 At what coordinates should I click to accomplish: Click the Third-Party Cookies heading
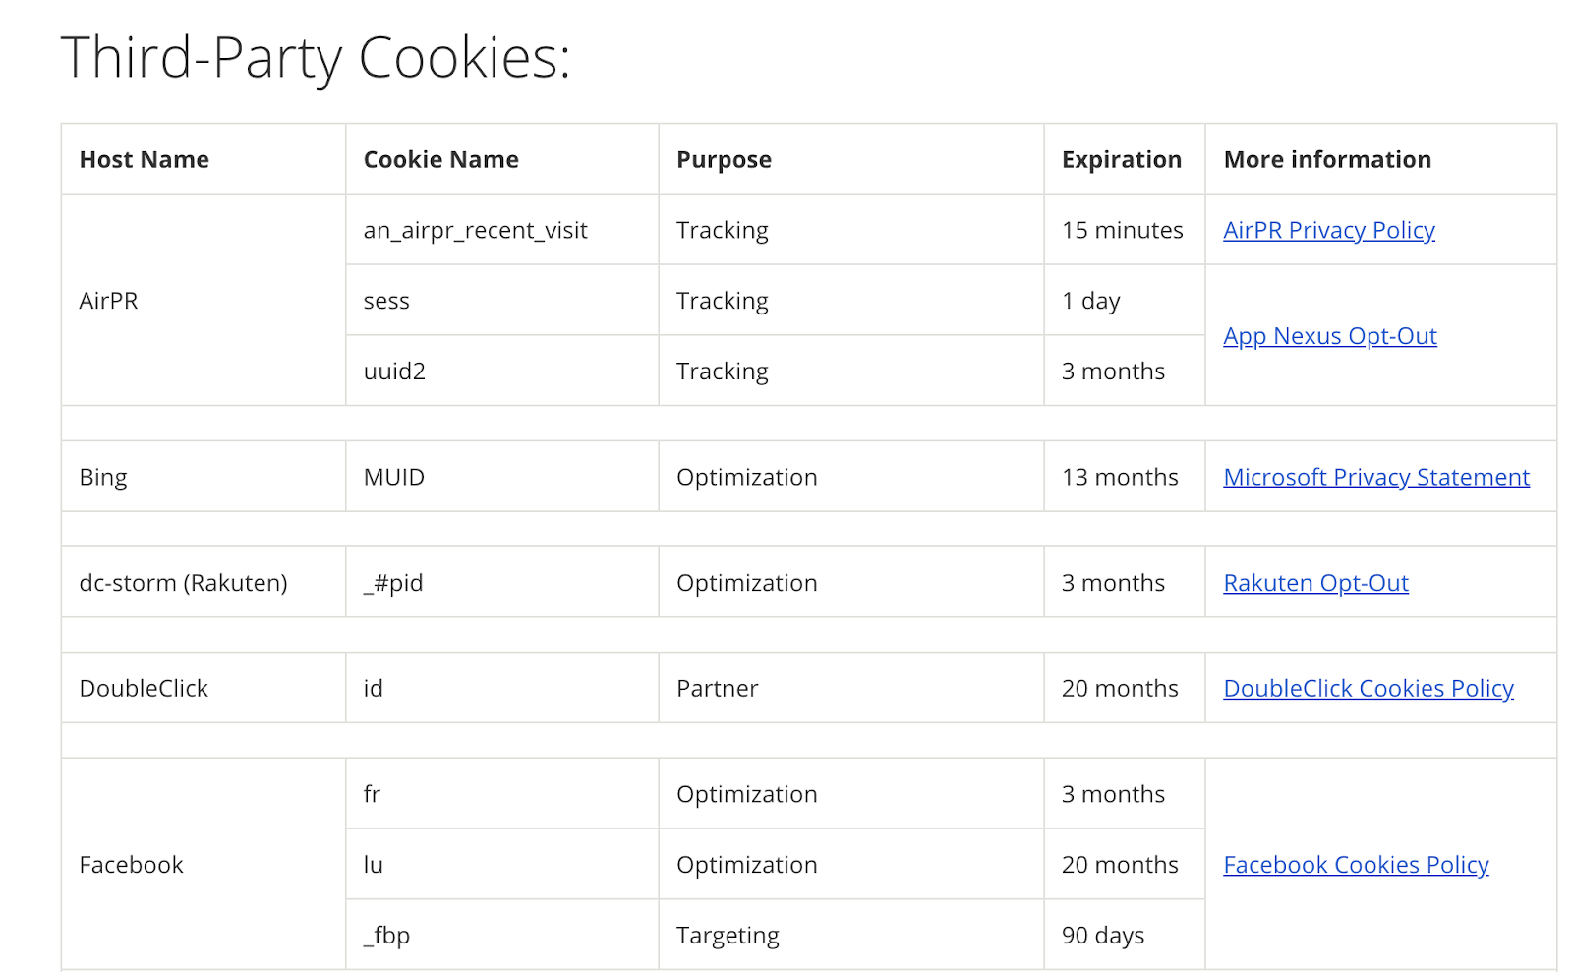(316, 58)
